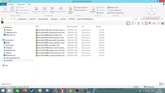Click the РУС language indicator in tray
Viewport: 165px width, 93px height.
(153, 91)
